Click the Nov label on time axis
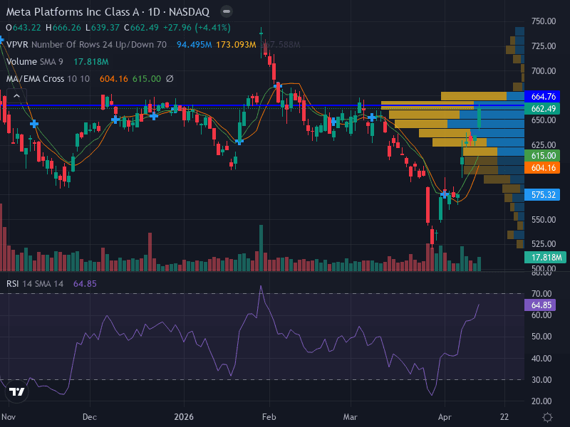The height and width of the screenshot is (427, 570). [x=8, y=417]
